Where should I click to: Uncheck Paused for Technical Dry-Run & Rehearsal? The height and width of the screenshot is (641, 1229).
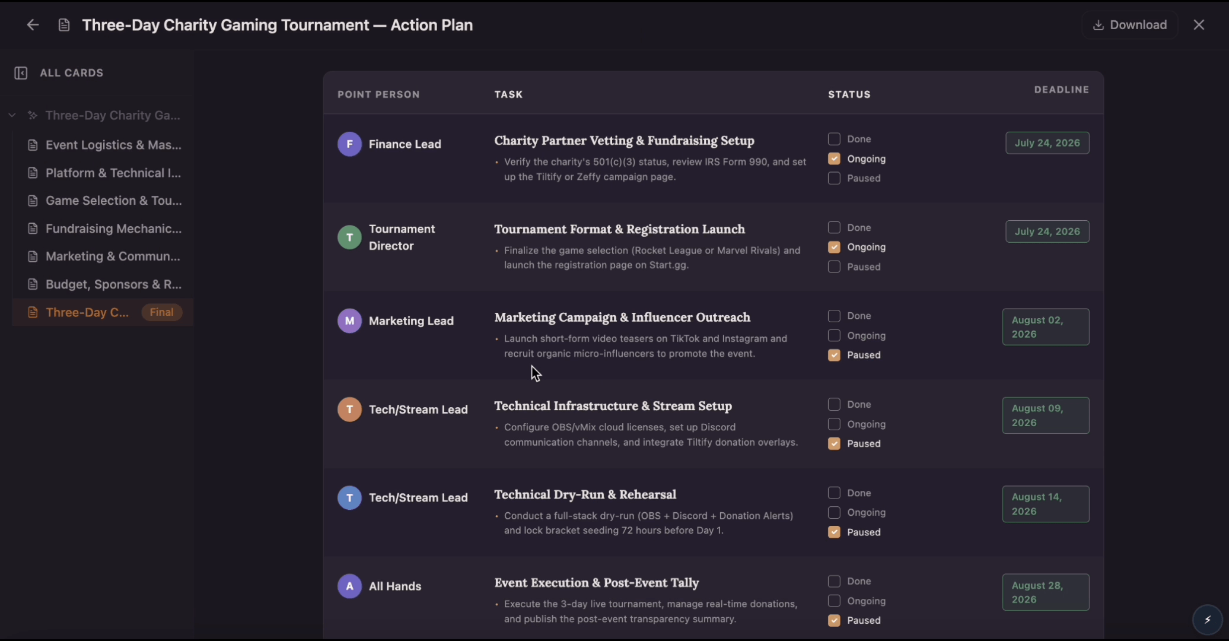click(834, 532)
